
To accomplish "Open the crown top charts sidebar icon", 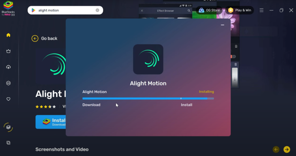I will point(8,51).
